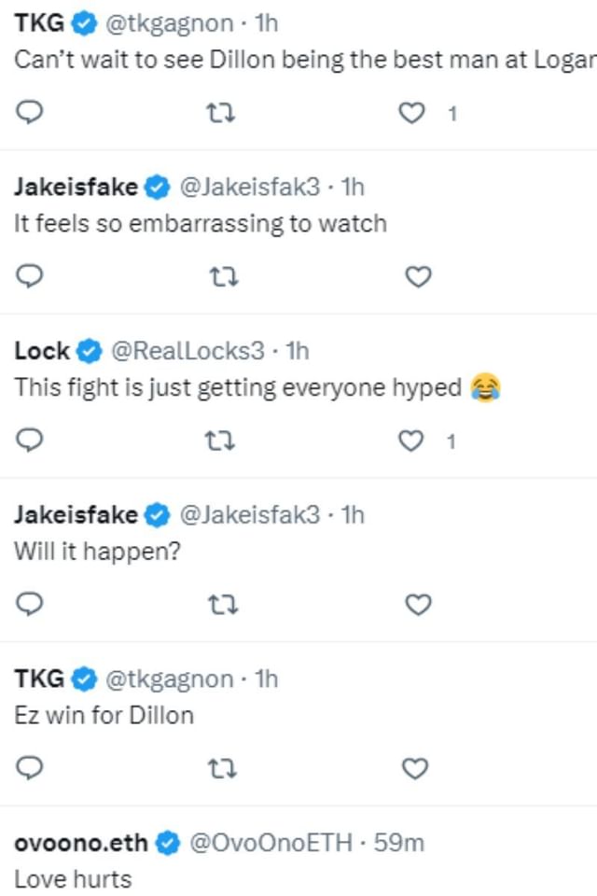597x896 pixels.
Task: Retweet Jakeisfake's 'Will it happen?' tweet
Action: coord(221,604)
